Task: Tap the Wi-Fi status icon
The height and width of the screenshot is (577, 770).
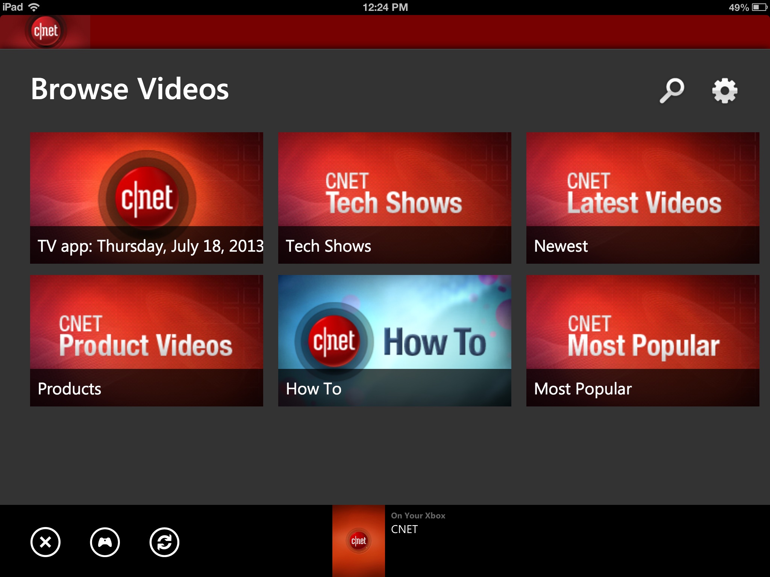Action: 34,7
